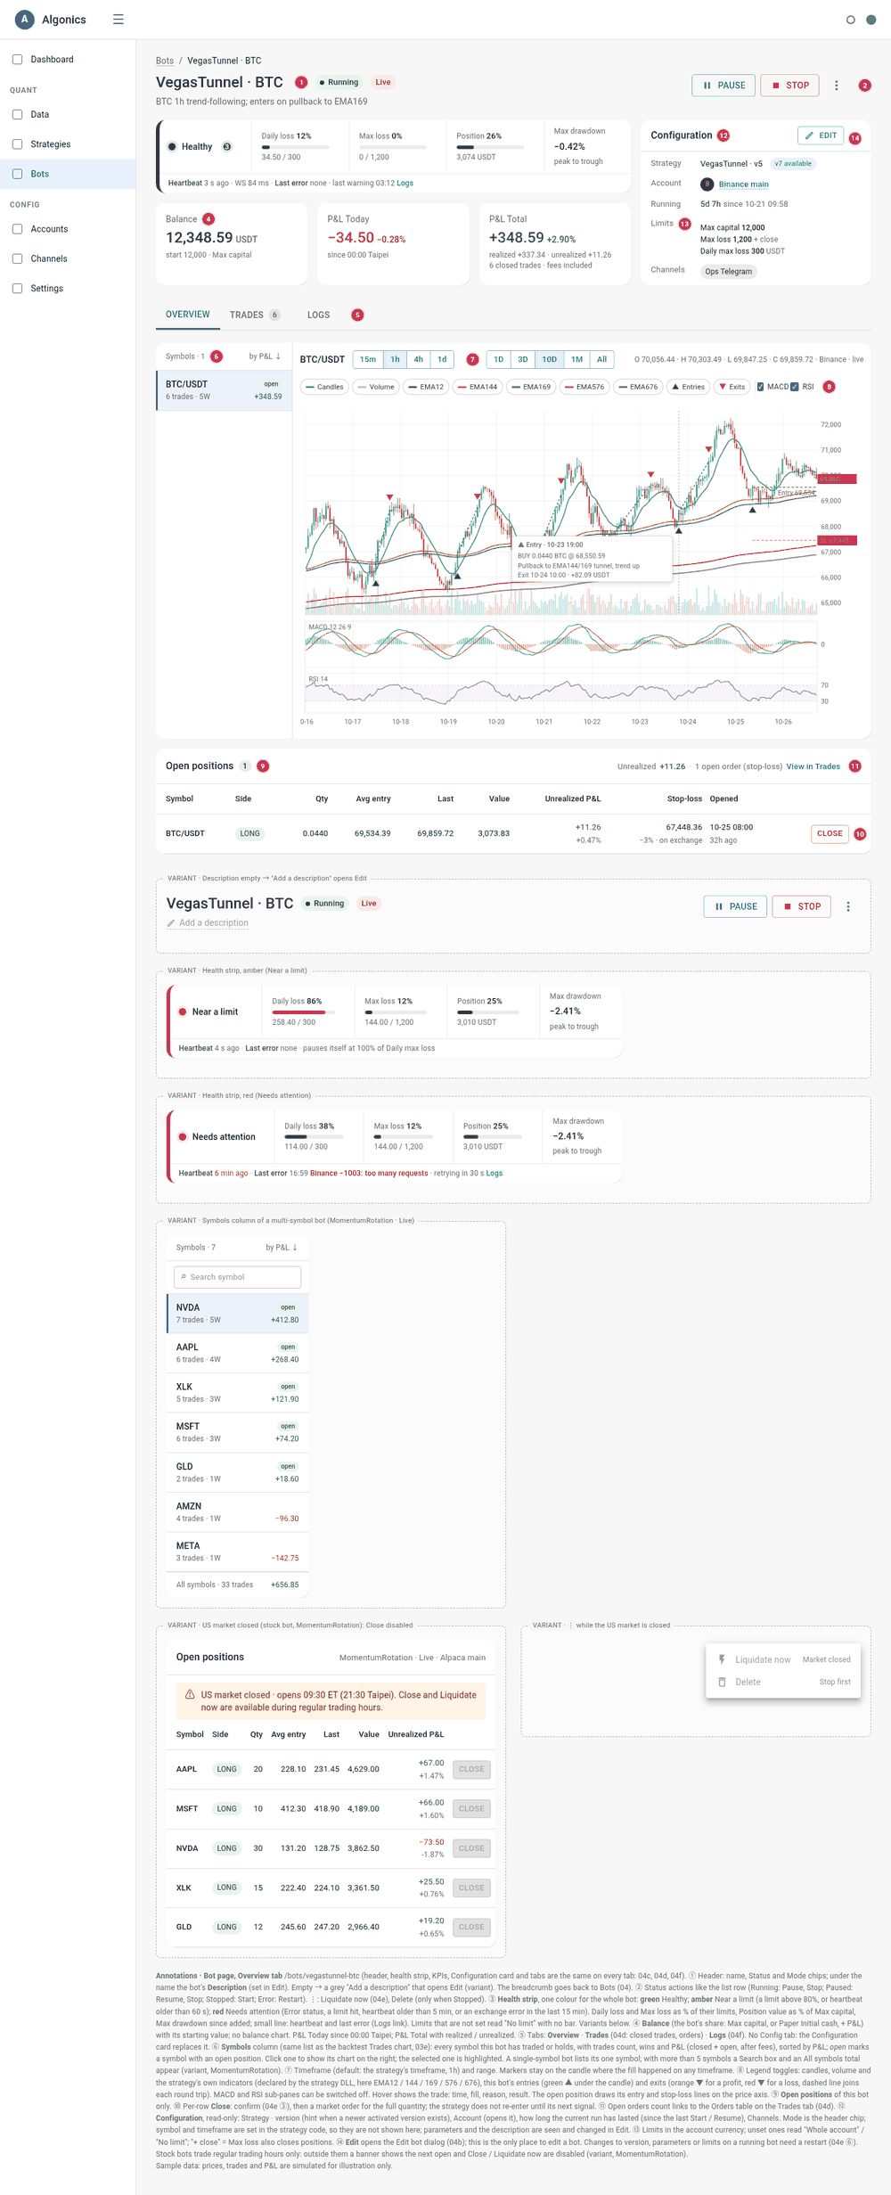The width and height of the screenshot is (891, 2195).
Task: Click the trash icon for Delete
Action: coord(722,1683)
